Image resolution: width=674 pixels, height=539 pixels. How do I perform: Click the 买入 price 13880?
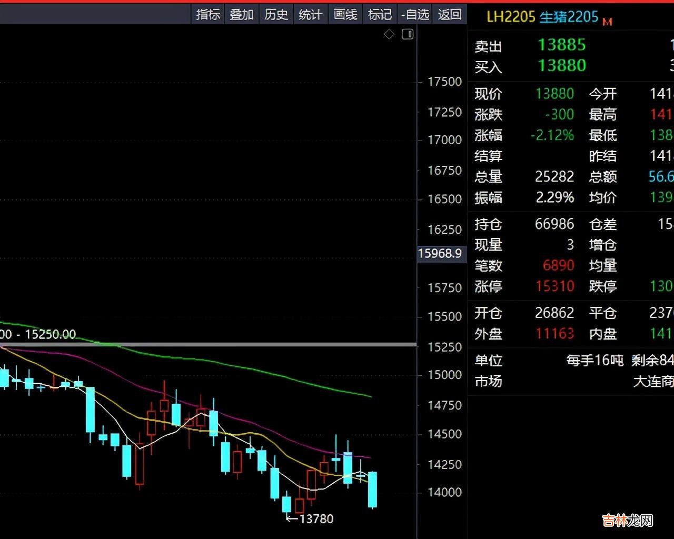coord(562,66)
